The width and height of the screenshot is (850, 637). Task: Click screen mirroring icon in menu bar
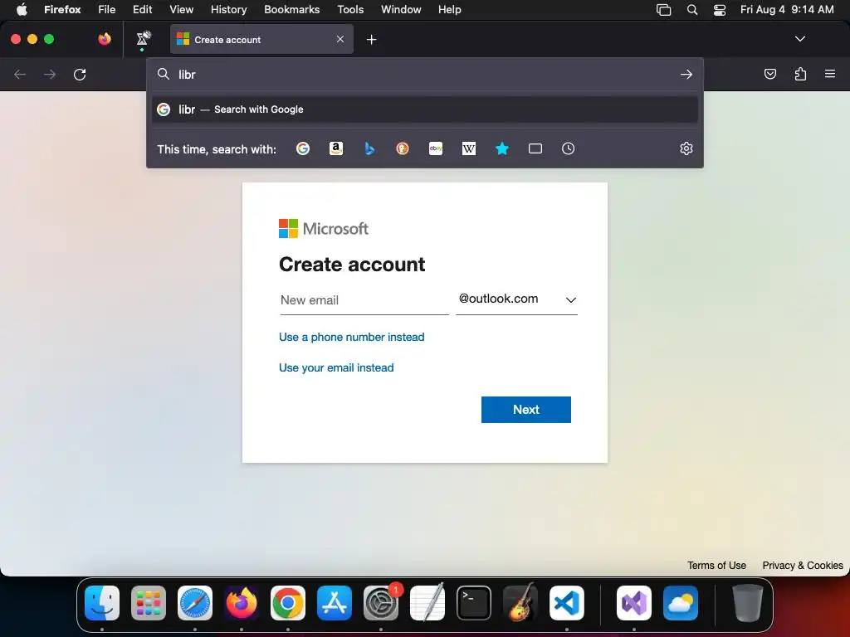click(x=663, y=10)
